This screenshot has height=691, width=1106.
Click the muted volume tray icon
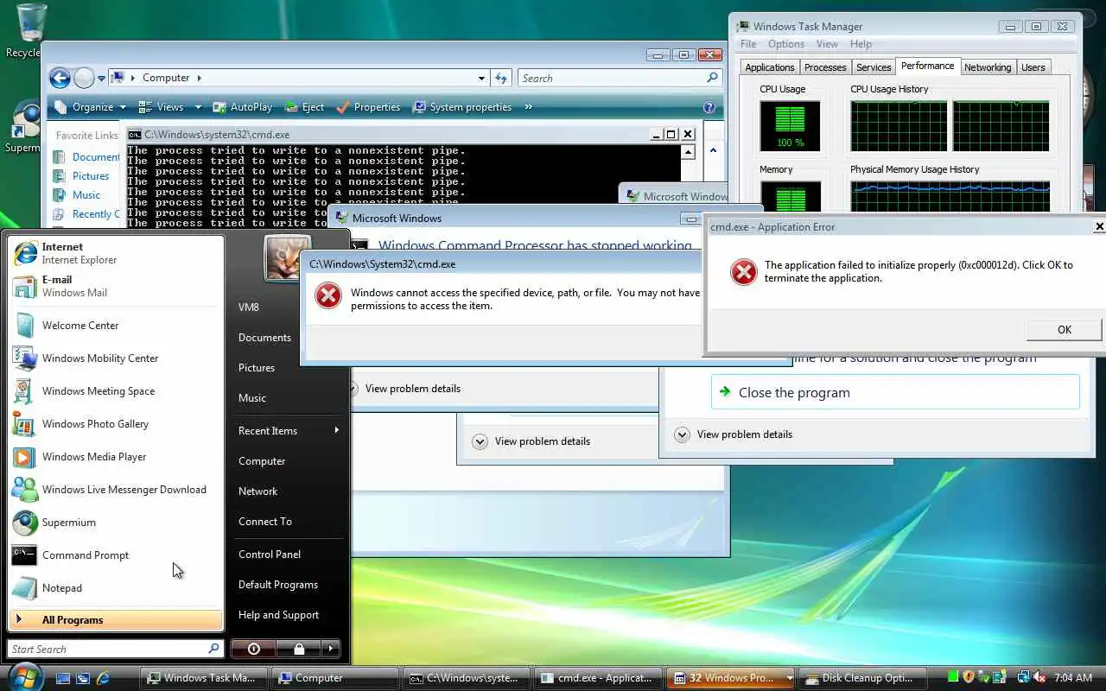(x=1040, y=678)
